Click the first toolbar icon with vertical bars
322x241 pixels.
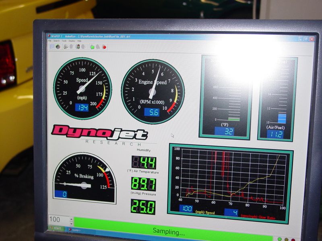(x=52, y=46)
